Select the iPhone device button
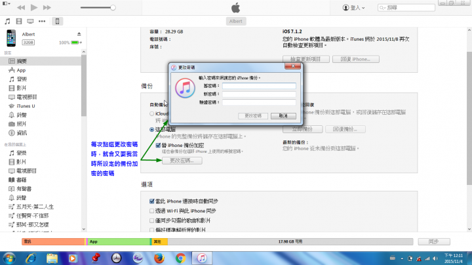472x265 pixels. pyautogui.click(x=57, y=21)
